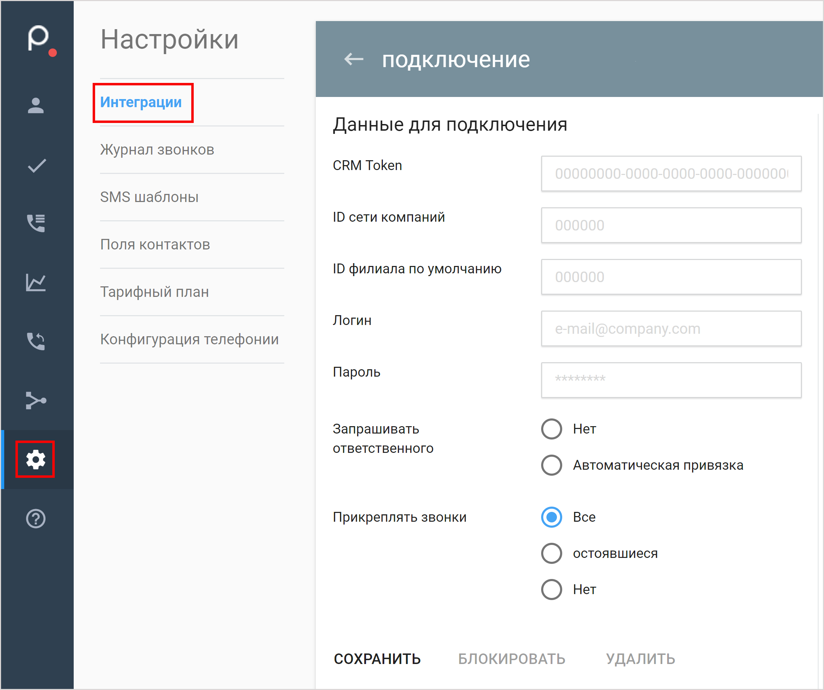Image resolution: width=824 pixels, height=690 pixels.
Task: Click the БЛОКИРОВАТЬ button
Action: (x=512, y=659)
